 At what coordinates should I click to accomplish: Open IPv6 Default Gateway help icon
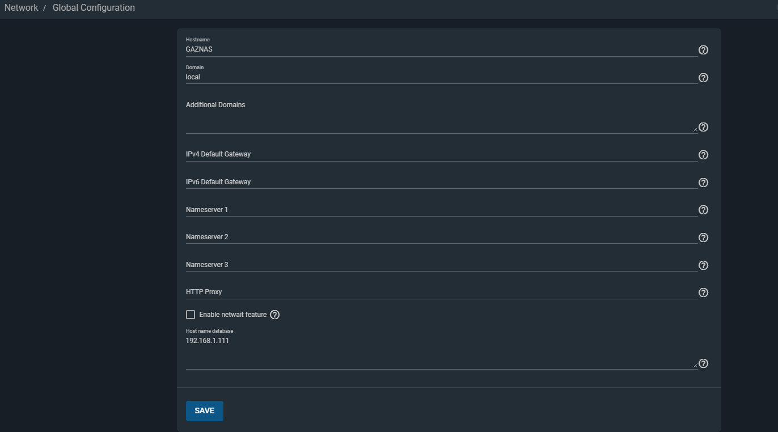703,183
